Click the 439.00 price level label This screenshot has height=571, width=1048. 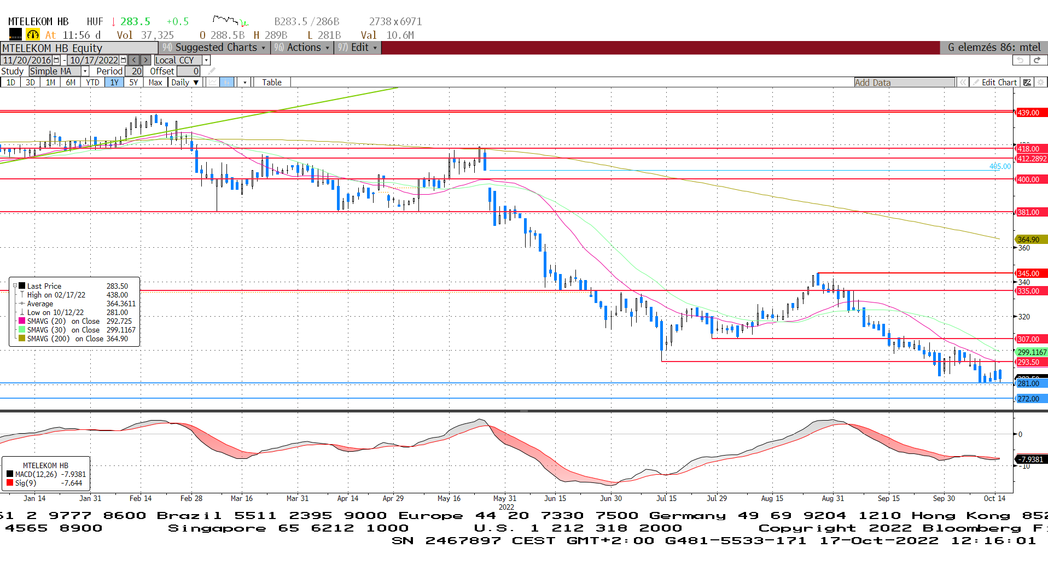(1031, 113)
